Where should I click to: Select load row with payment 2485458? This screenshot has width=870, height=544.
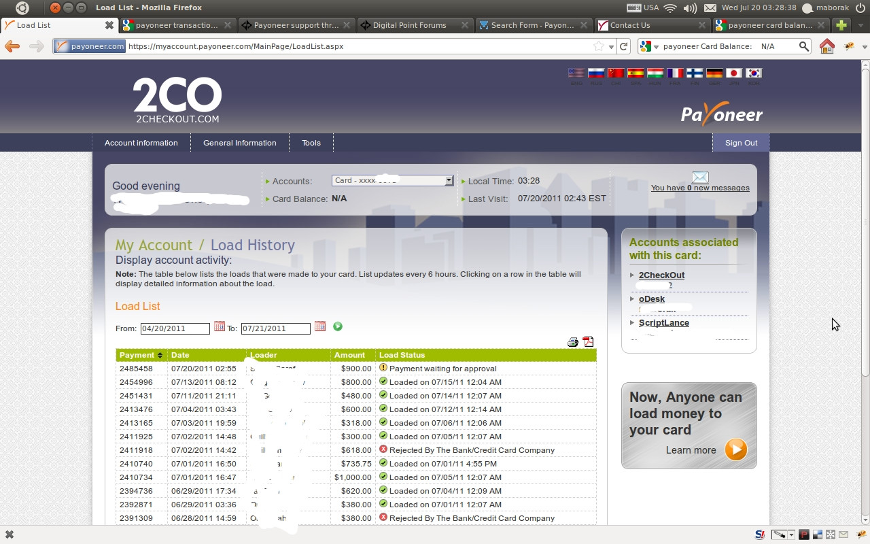tap(356, 369)
